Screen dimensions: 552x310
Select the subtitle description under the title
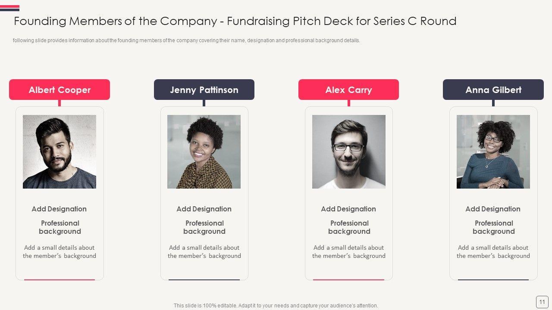click(186, 40)
